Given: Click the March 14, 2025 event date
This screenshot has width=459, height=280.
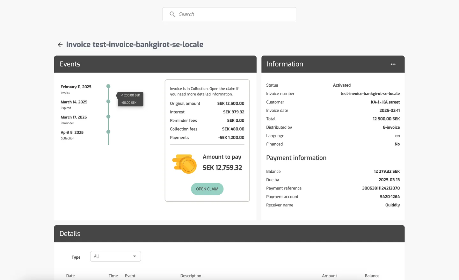Looking at the screenshot, I should tap(74, 102).
